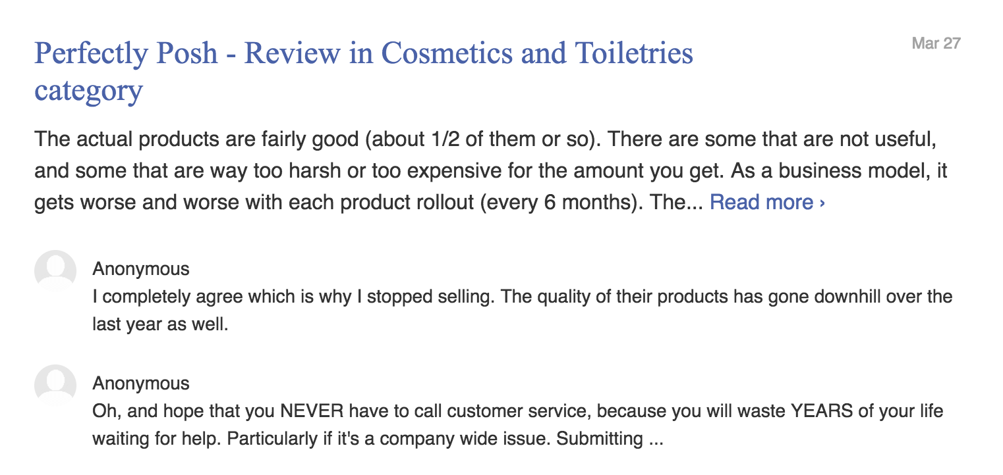This screenshot has width=1003, height=475.
Task: Click the first Anonymous commenter avatar icon
Action: pyautogui.click(x=55, y=271)
